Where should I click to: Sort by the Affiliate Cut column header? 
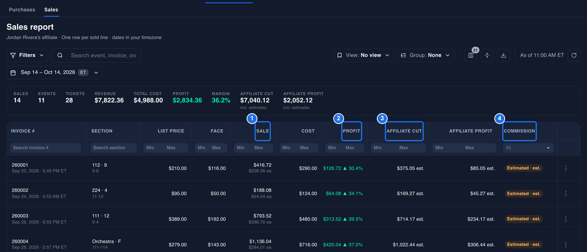404,131
